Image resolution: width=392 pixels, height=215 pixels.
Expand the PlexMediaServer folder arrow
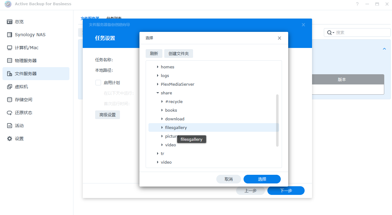click(158, 84)
